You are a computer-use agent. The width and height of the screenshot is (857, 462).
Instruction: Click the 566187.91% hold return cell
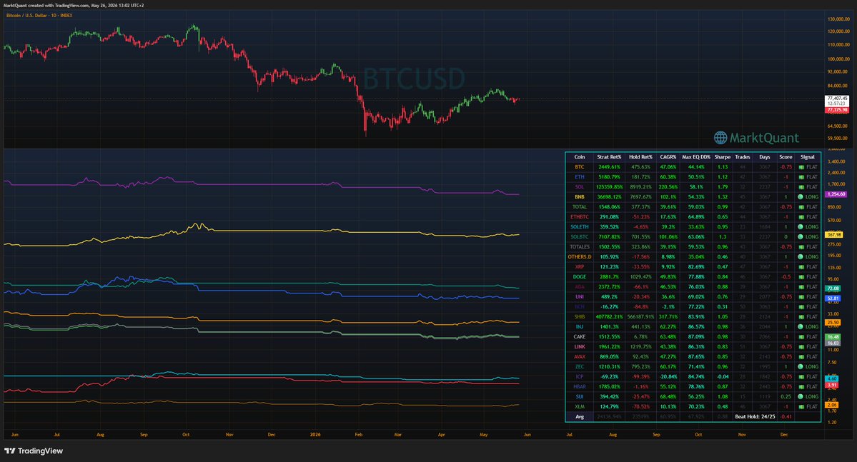[640, 317]
